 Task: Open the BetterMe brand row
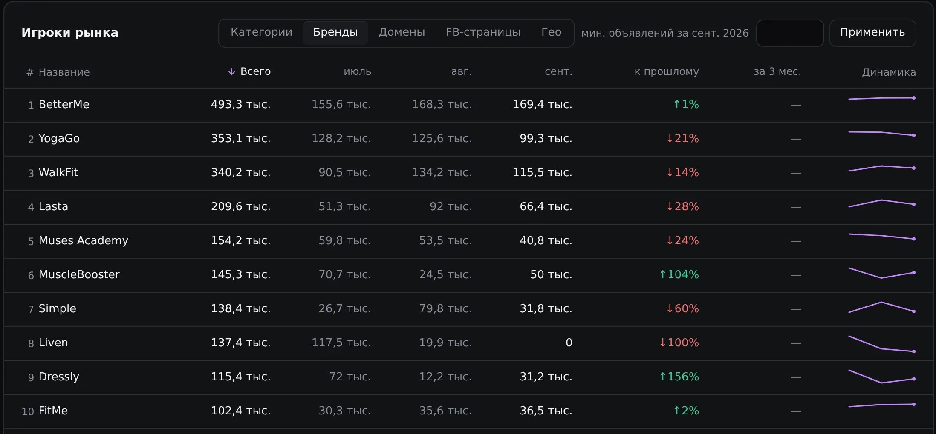click(469, 105)
